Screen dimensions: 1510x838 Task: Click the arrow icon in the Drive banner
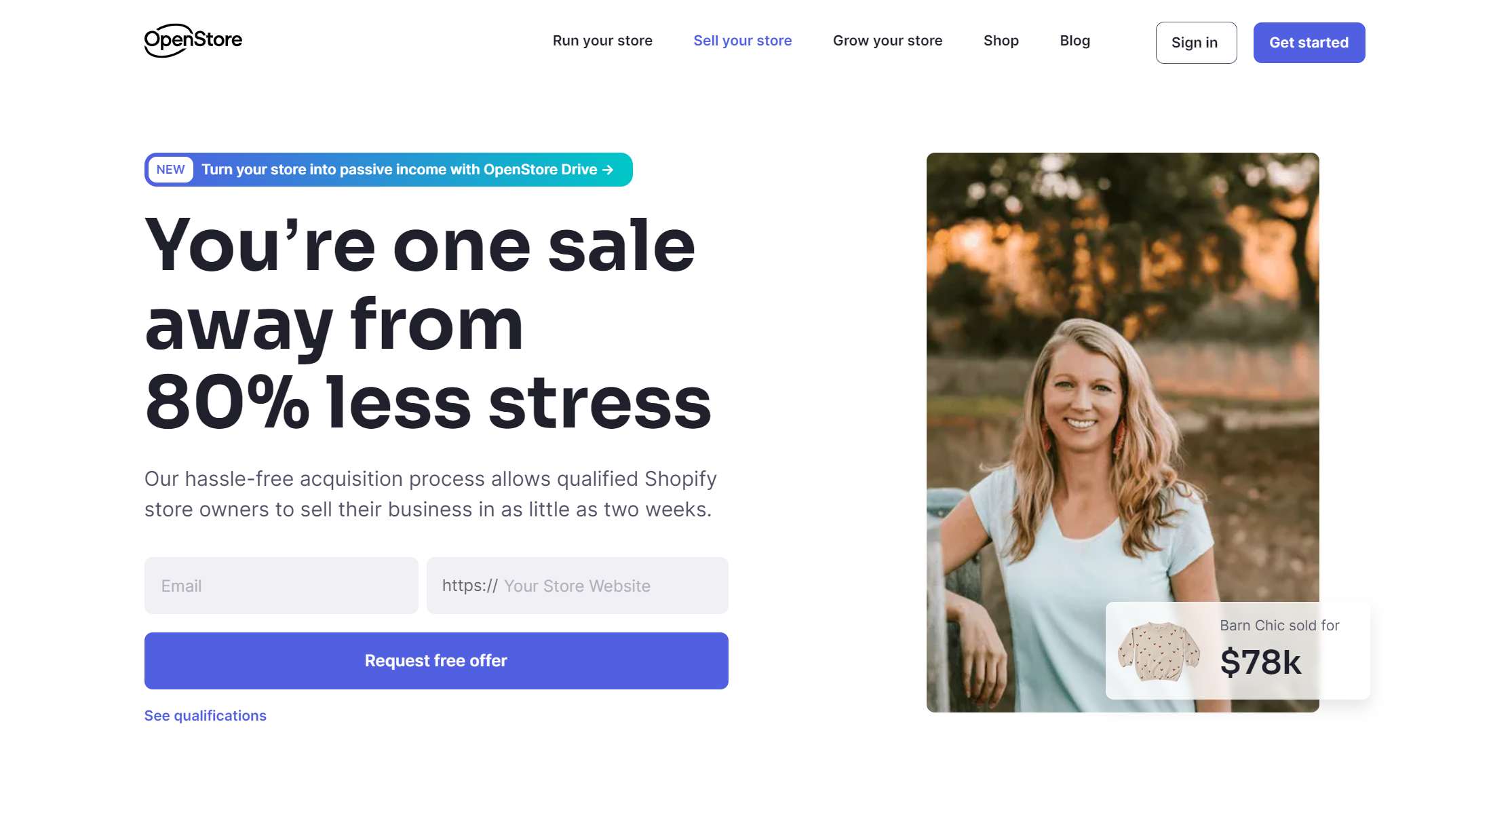(608, 170)
